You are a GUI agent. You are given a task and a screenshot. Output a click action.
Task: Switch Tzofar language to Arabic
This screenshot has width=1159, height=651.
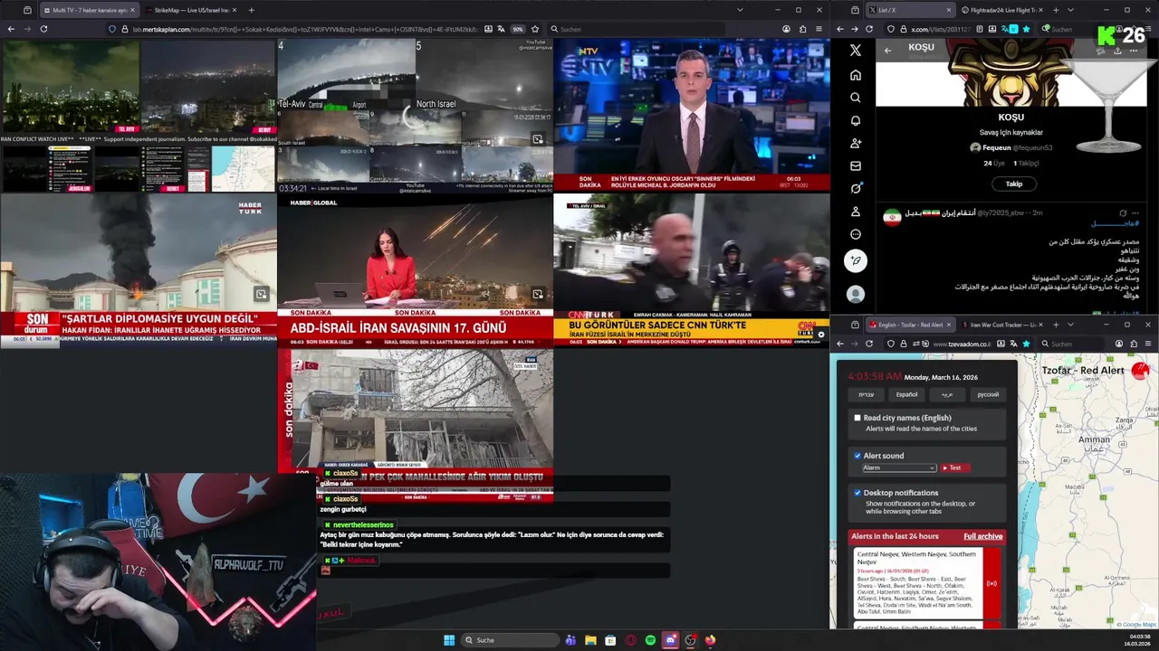pos(947,394)
